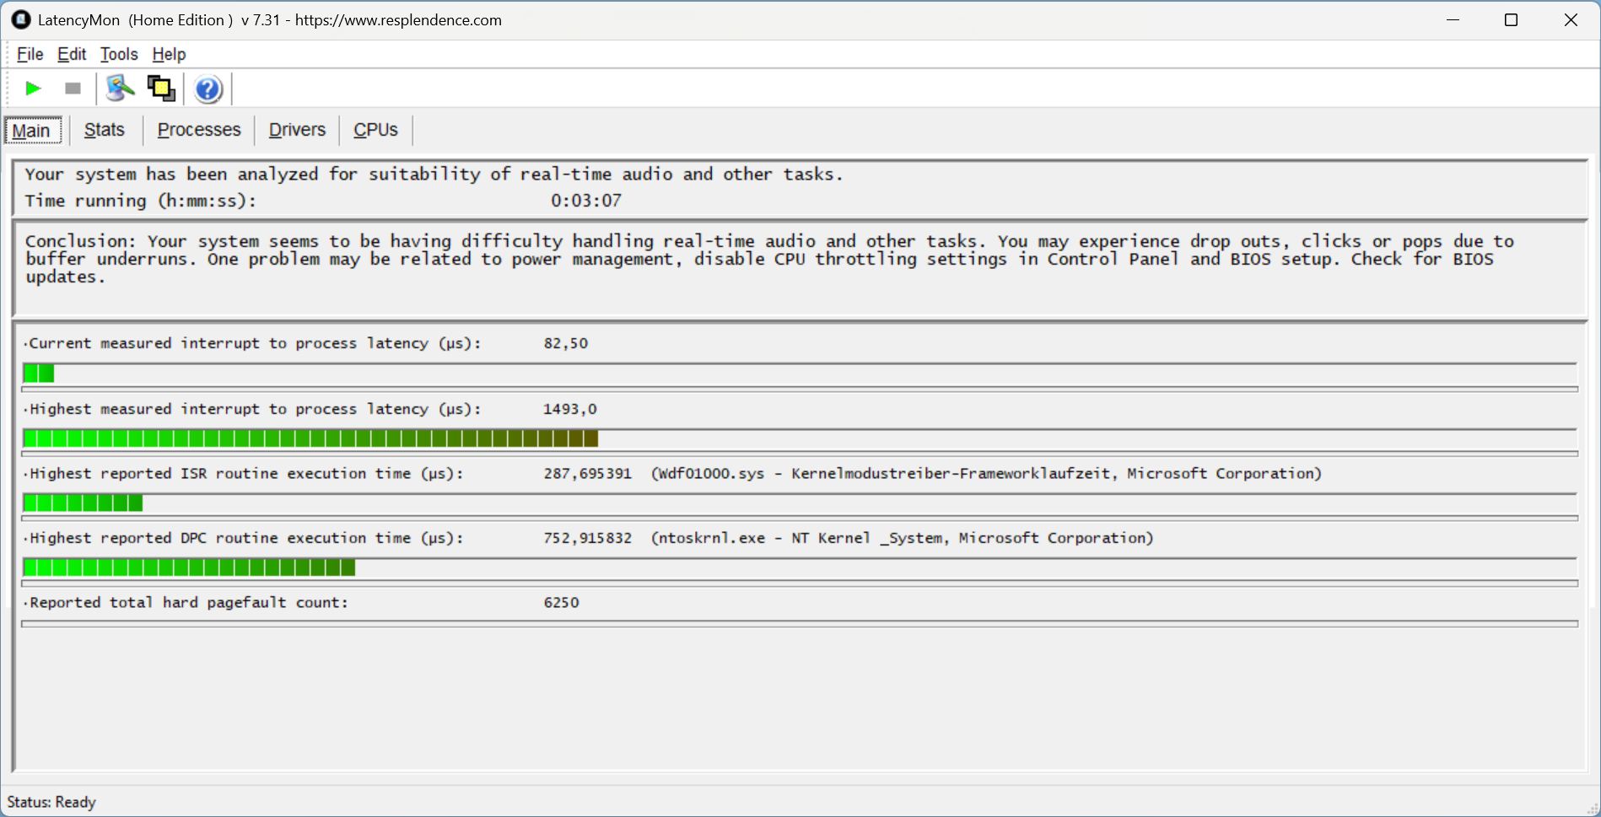Start monitoring with the green play button

pos(33,89)
